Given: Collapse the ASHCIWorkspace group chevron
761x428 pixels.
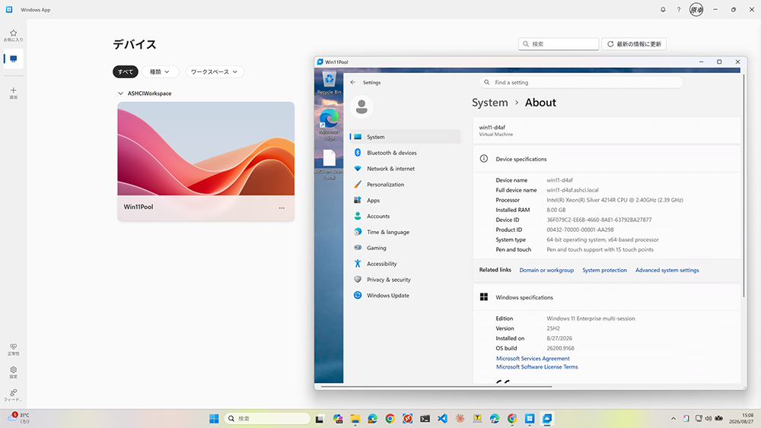Looking at the screenshot, I should tap(120, 94).
